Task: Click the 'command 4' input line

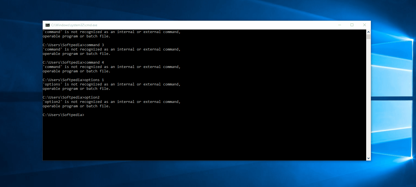Action: click(73, 63)
